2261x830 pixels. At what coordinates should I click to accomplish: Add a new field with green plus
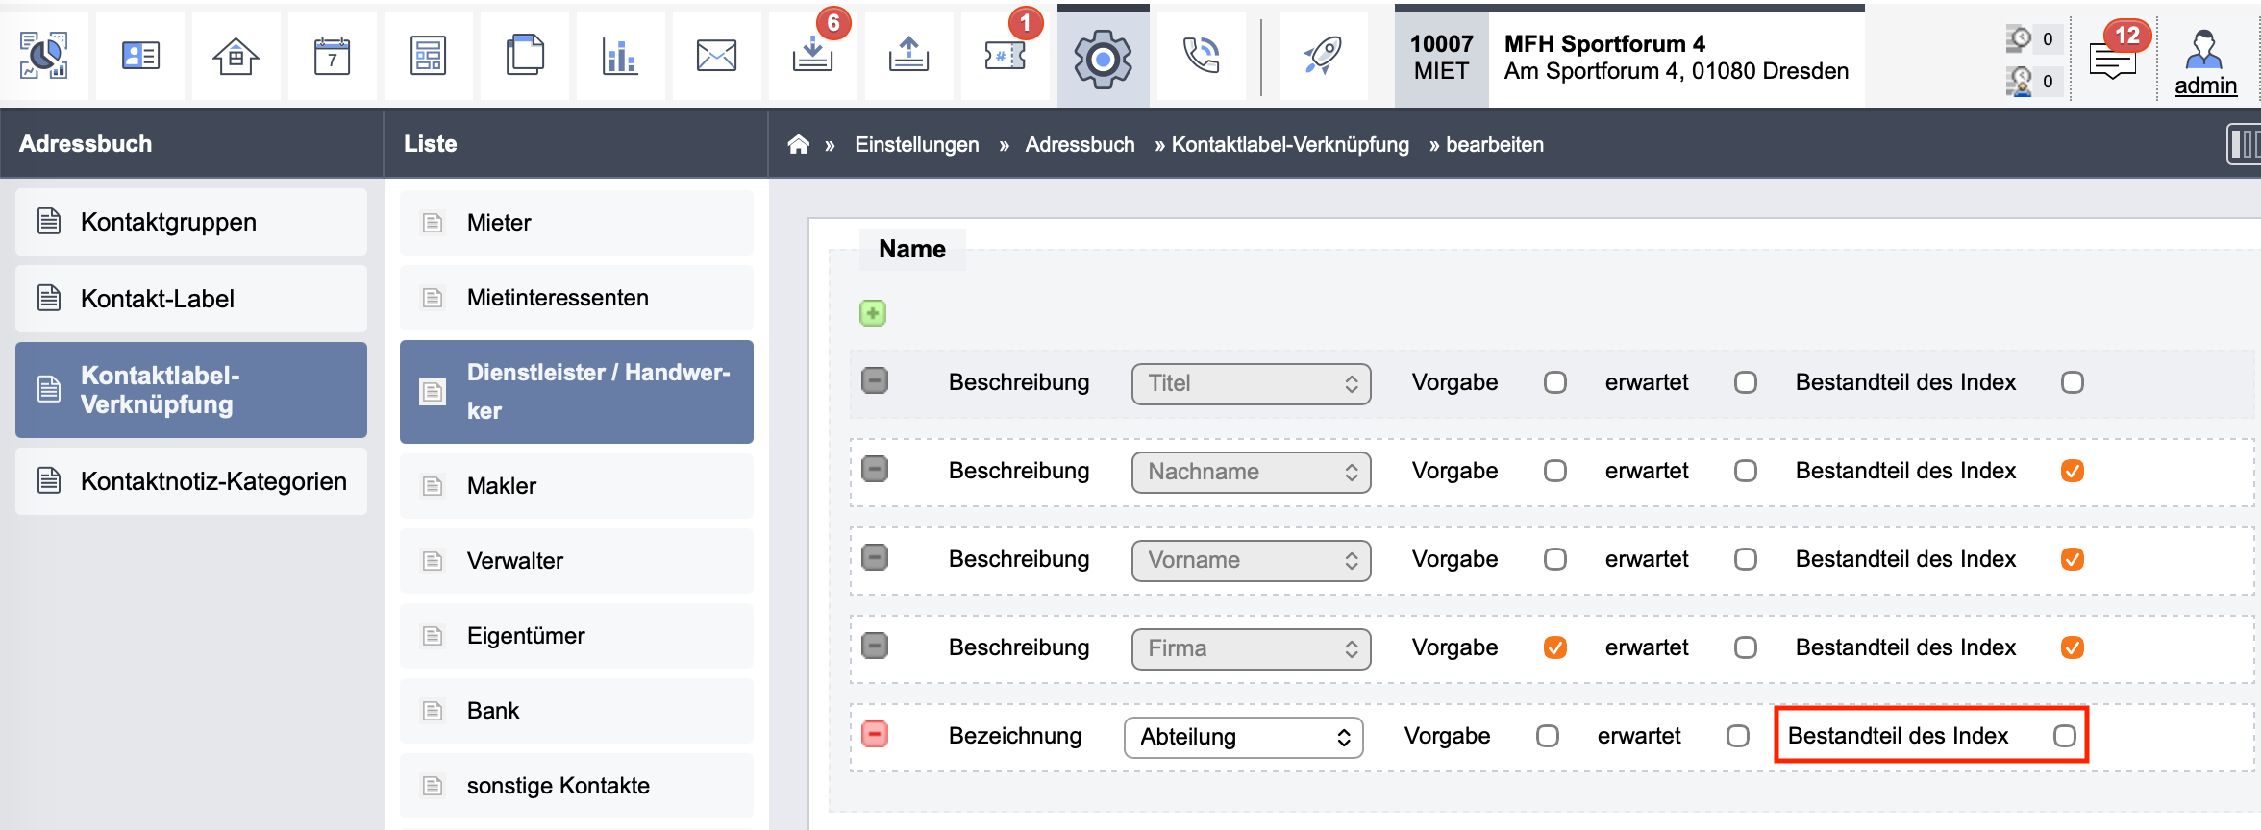point(873,313)
